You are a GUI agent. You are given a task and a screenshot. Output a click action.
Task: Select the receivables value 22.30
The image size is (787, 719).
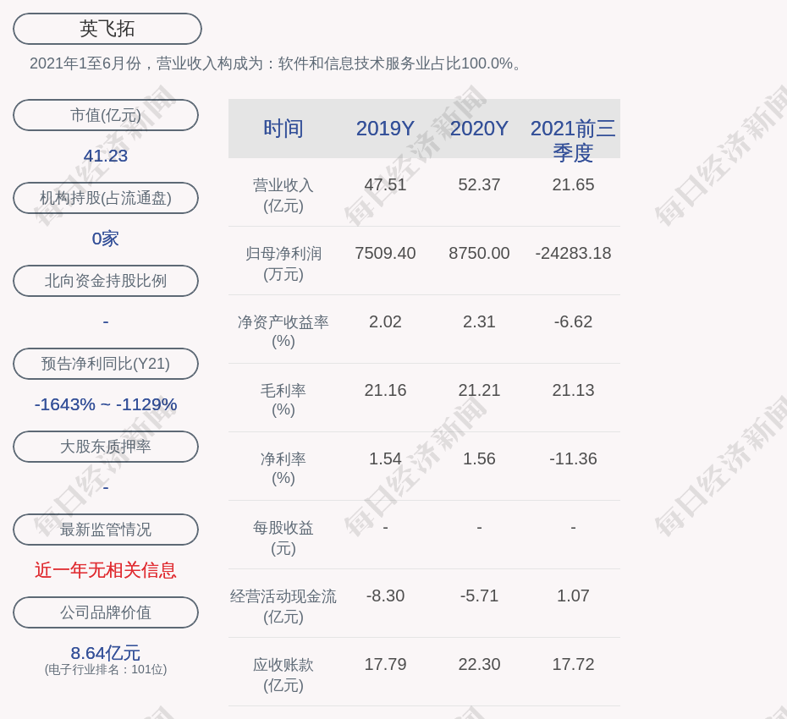(x=479, y=664)
